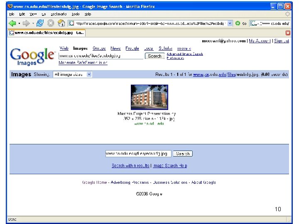Select the www.cs.odu.edu/files/ecsbdg.jpg tab
Screen dimensions: 299x224
(x=47, y=33)
